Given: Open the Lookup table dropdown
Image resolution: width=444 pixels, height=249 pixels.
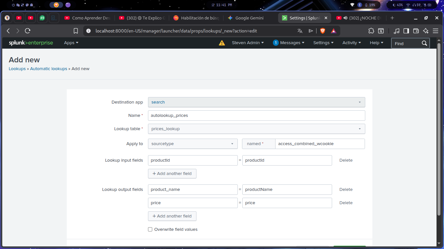Looking at the screenshot, I should click(256, 129).
